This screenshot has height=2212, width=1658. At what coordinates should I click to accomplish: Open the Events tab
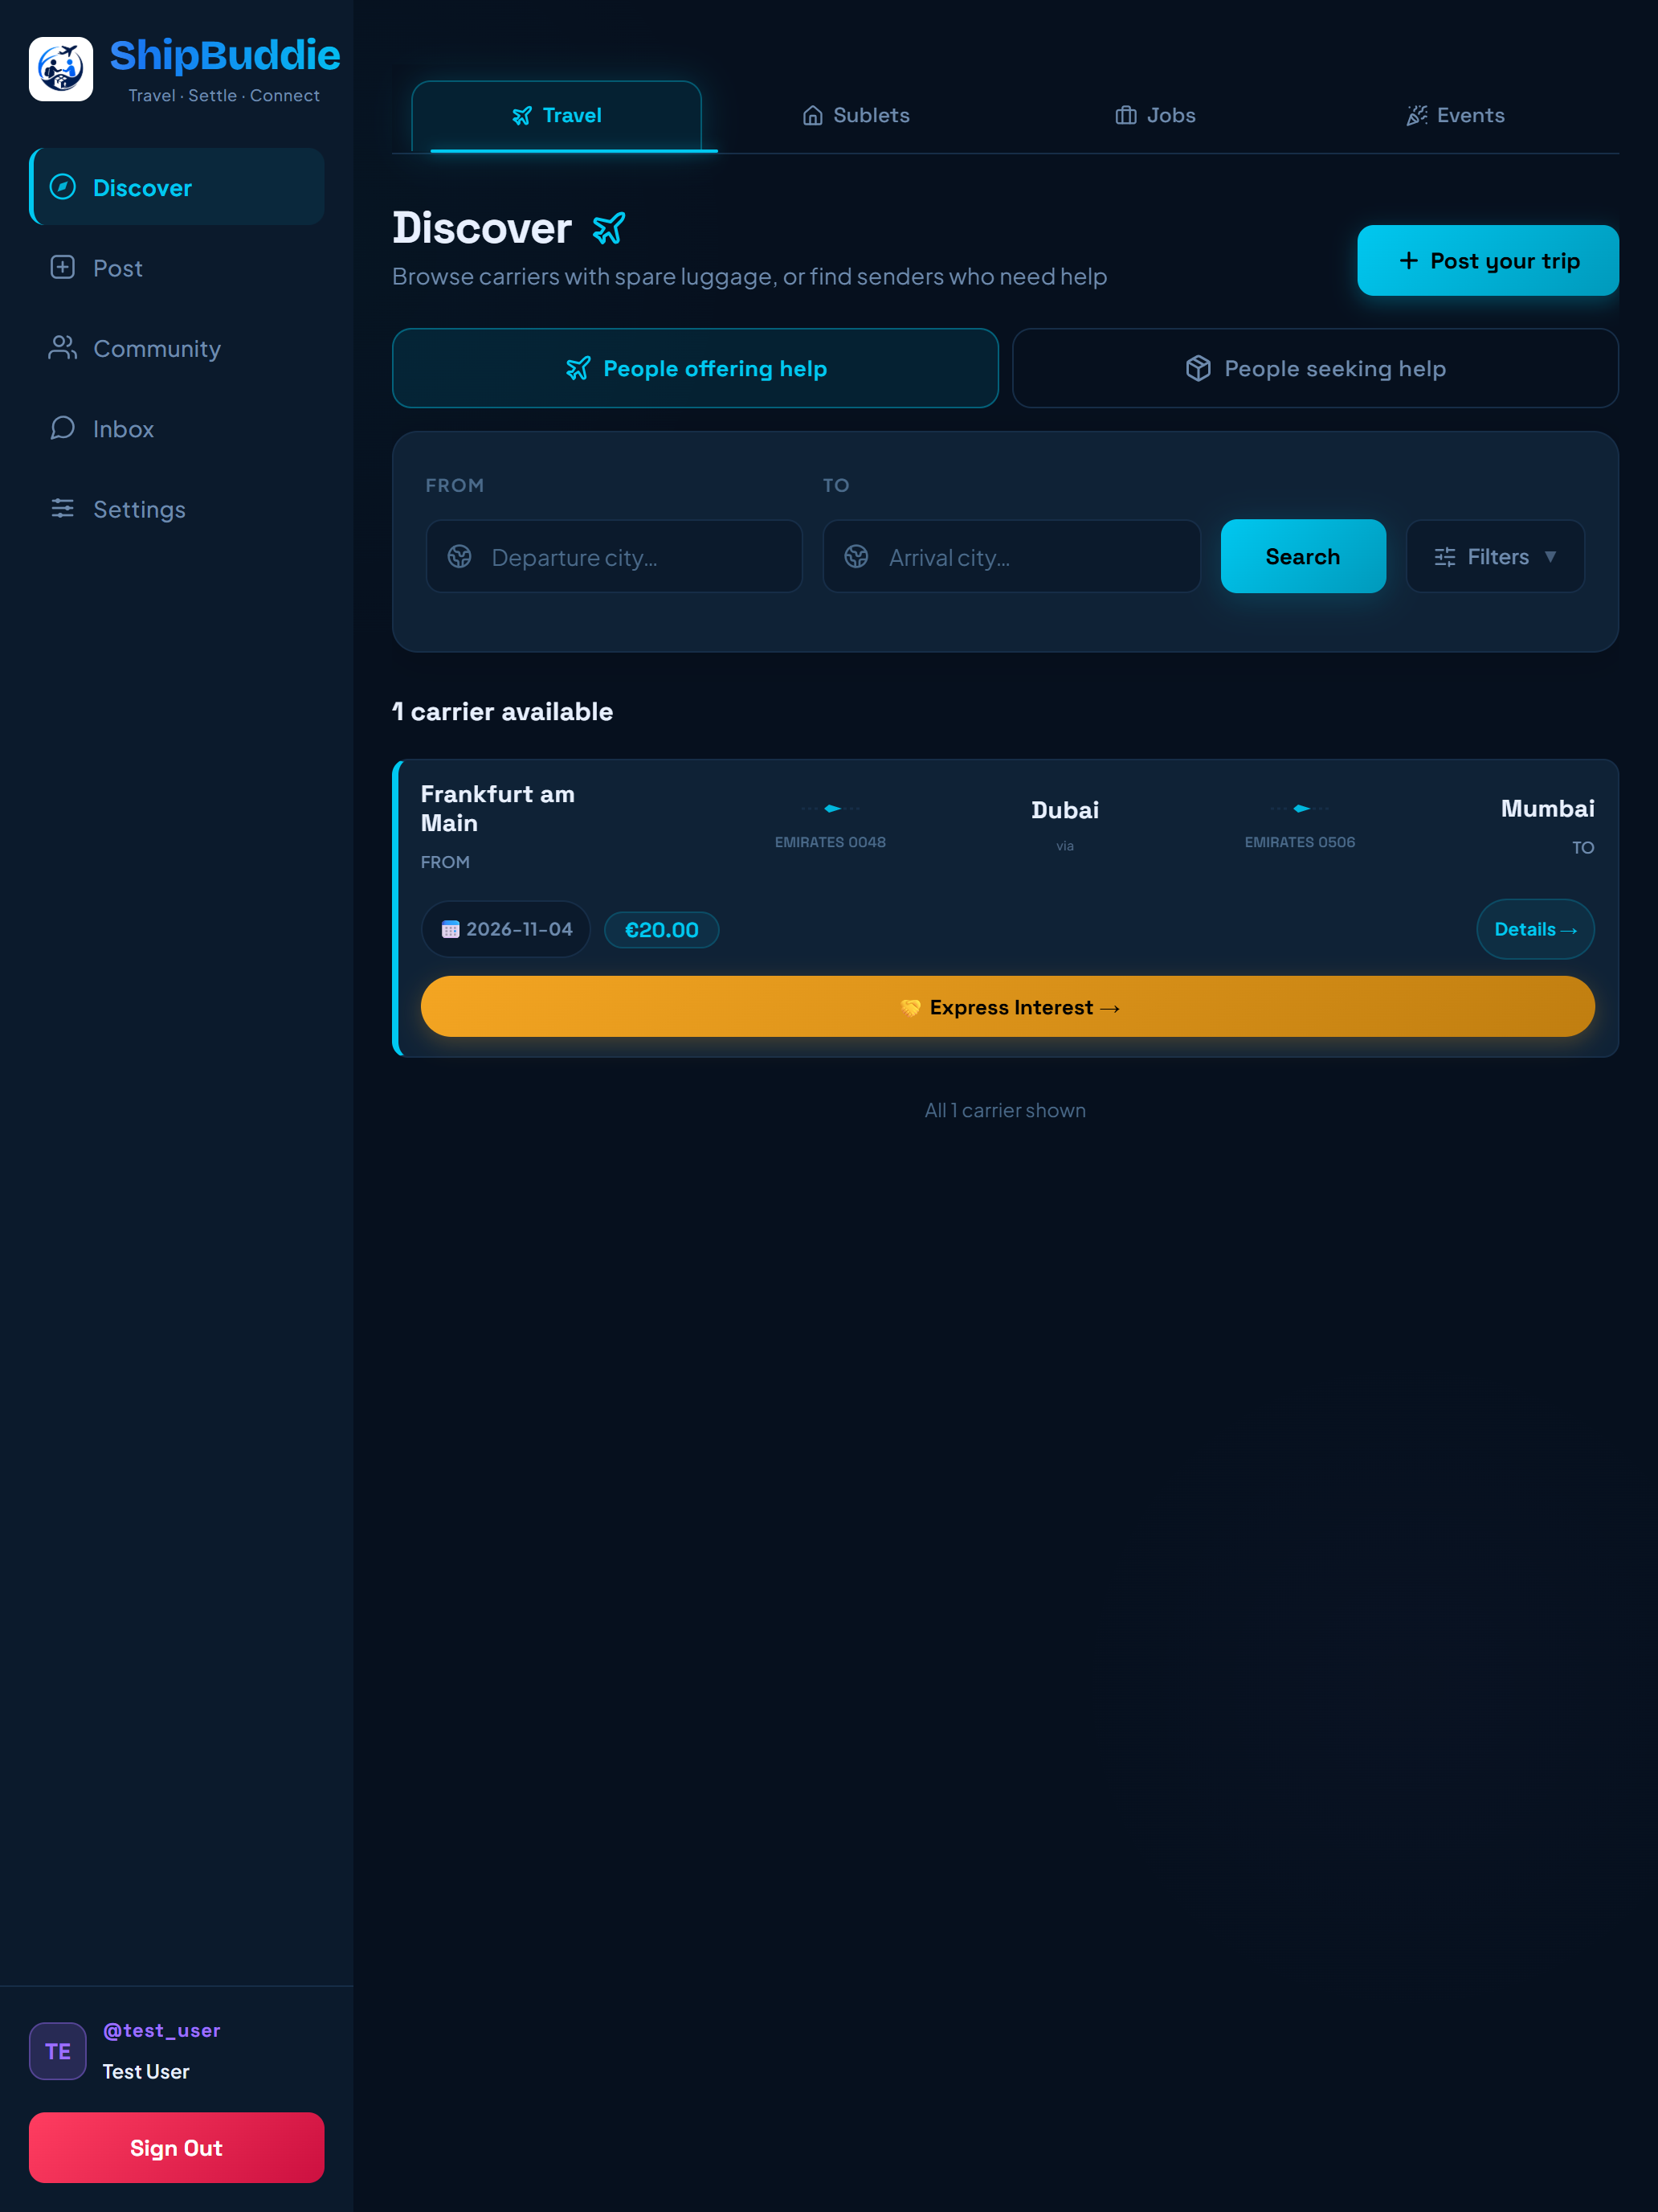[x=1455, y=116]
